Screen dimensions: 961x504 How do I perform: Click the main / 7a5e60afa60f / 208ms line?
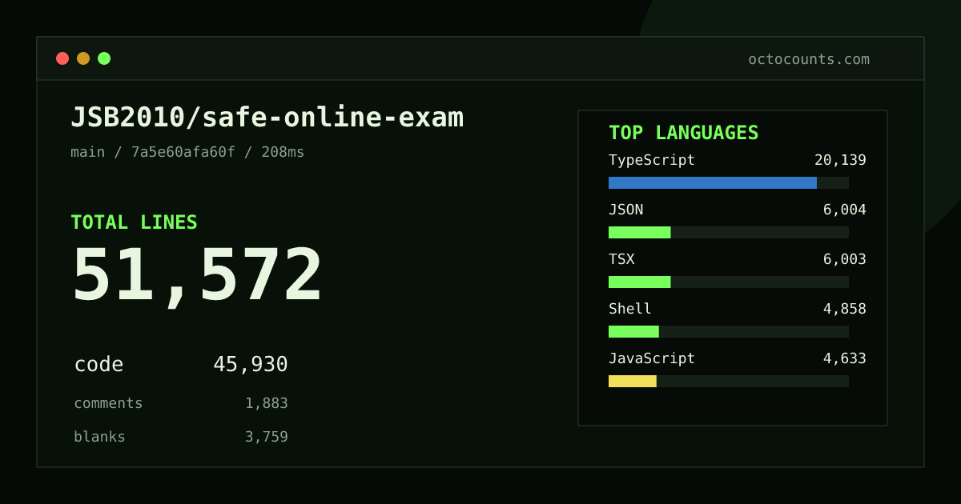point(187,152)
